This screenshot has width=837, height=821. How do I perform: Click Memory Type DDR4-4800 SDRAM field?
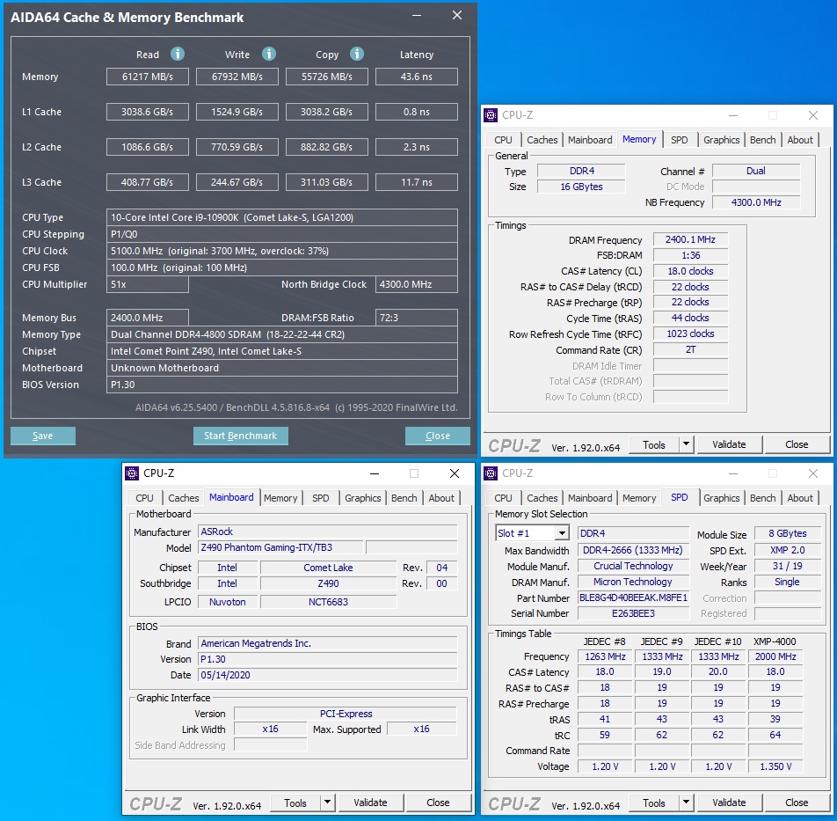click(x=282, y=334)
